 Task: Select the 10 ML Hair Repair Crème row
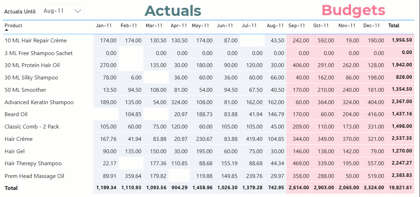[x=36, y=41]
